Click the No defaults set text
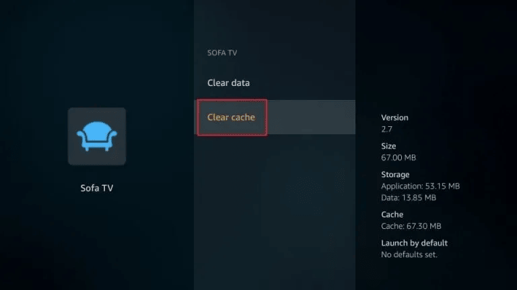Image resolution: width=517 pixels, height=290 pixels. coord(409,254)
